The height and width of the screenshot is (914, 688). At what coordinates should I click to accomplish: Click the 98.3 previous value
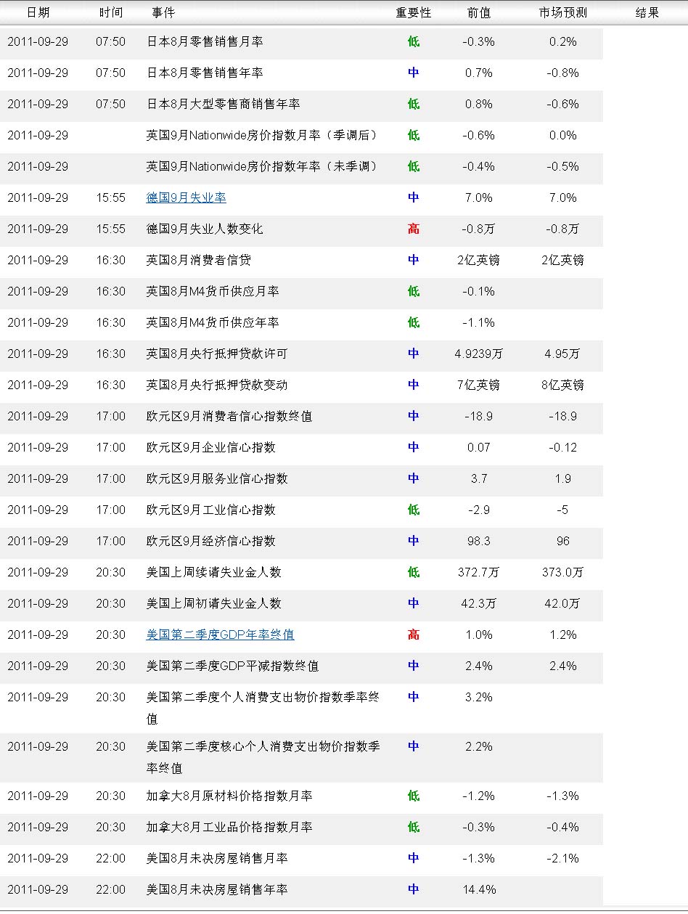pos(478,541)
